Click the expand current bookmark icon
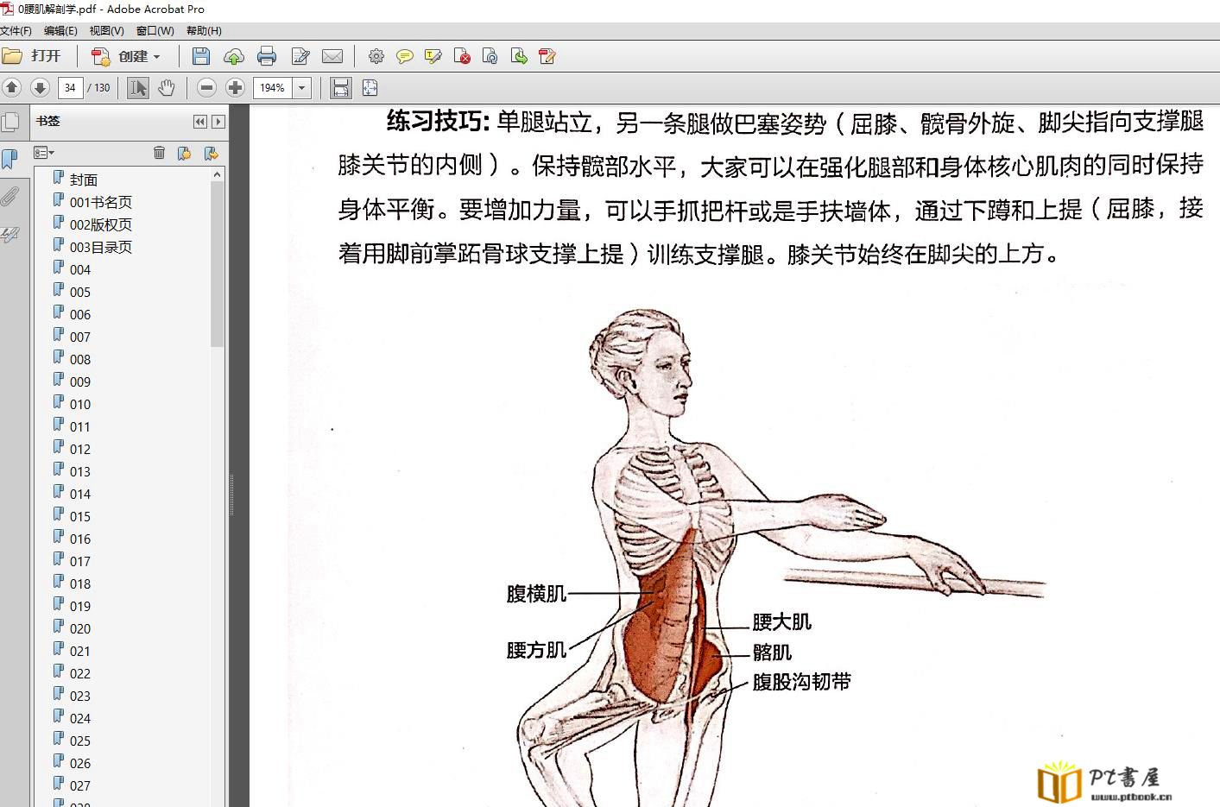This screenshot has height=807, width=1220. pos(211,153)
